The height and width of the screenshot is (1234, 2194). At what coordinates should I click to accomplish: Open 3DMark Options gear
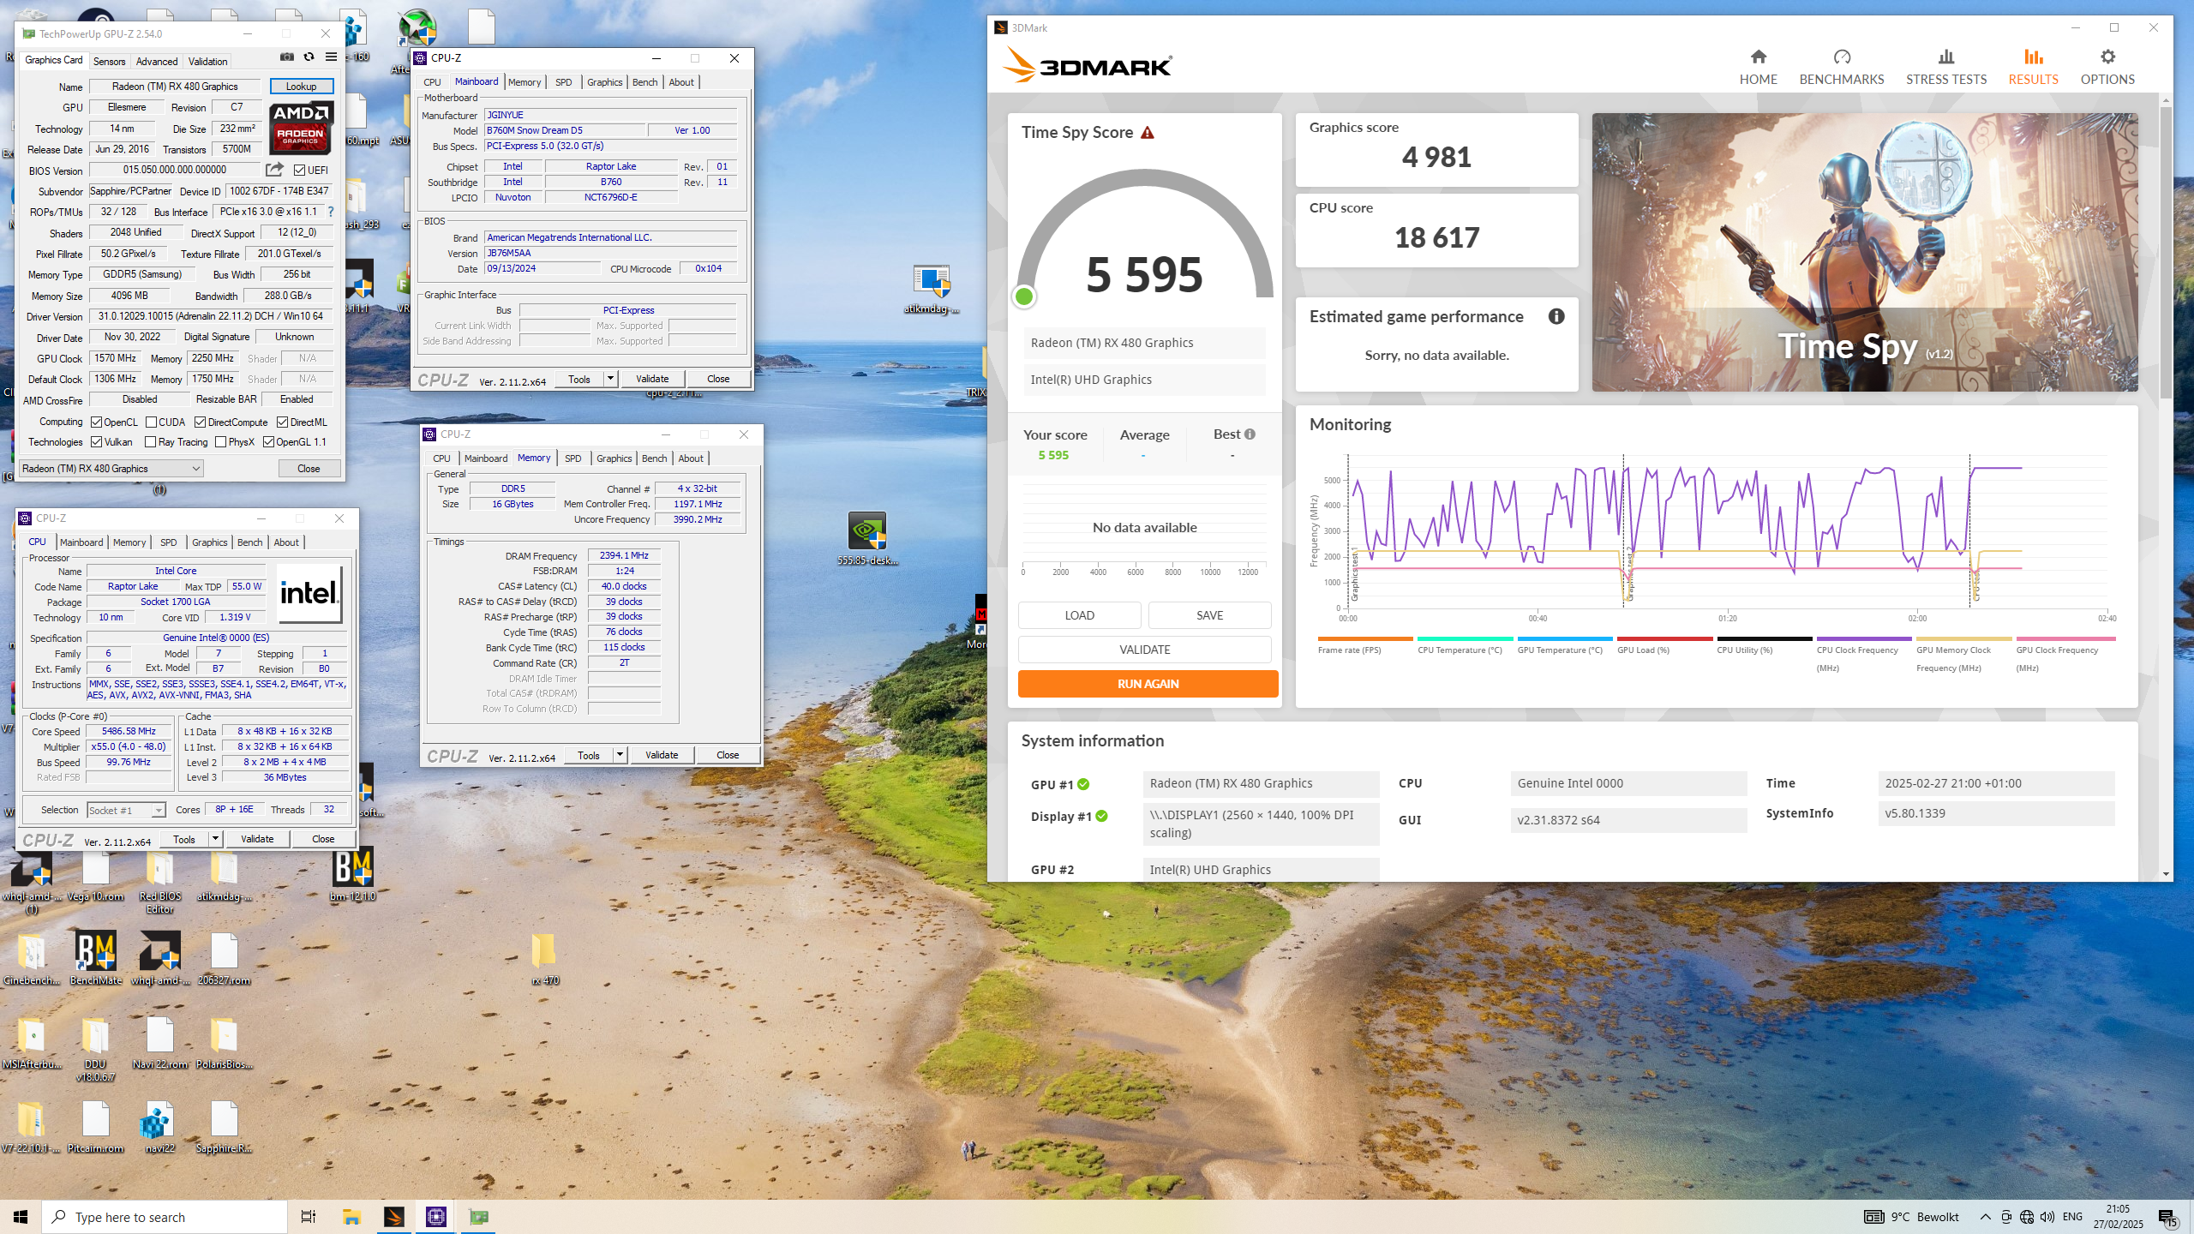pos(2107,67)
